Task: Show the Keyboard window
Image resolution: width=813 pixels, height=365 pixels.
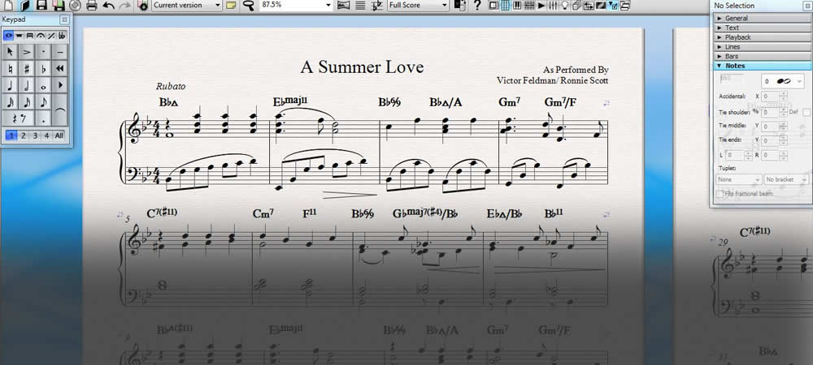Action: 517,5
